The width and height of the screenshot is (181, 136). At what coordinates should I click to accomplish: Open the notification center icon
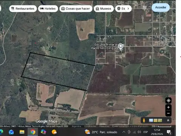169,132
